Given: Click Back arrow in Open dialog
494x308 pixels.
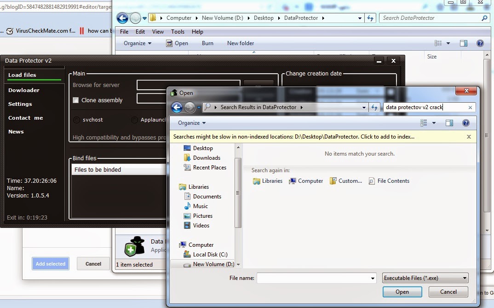Looking at the screenshot, I should 177,107.
